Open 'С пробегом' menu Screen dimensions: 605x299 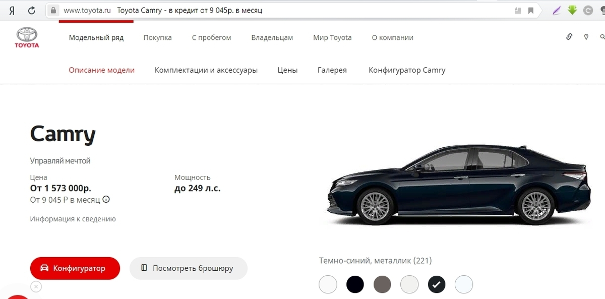click(x=211, y=37)
